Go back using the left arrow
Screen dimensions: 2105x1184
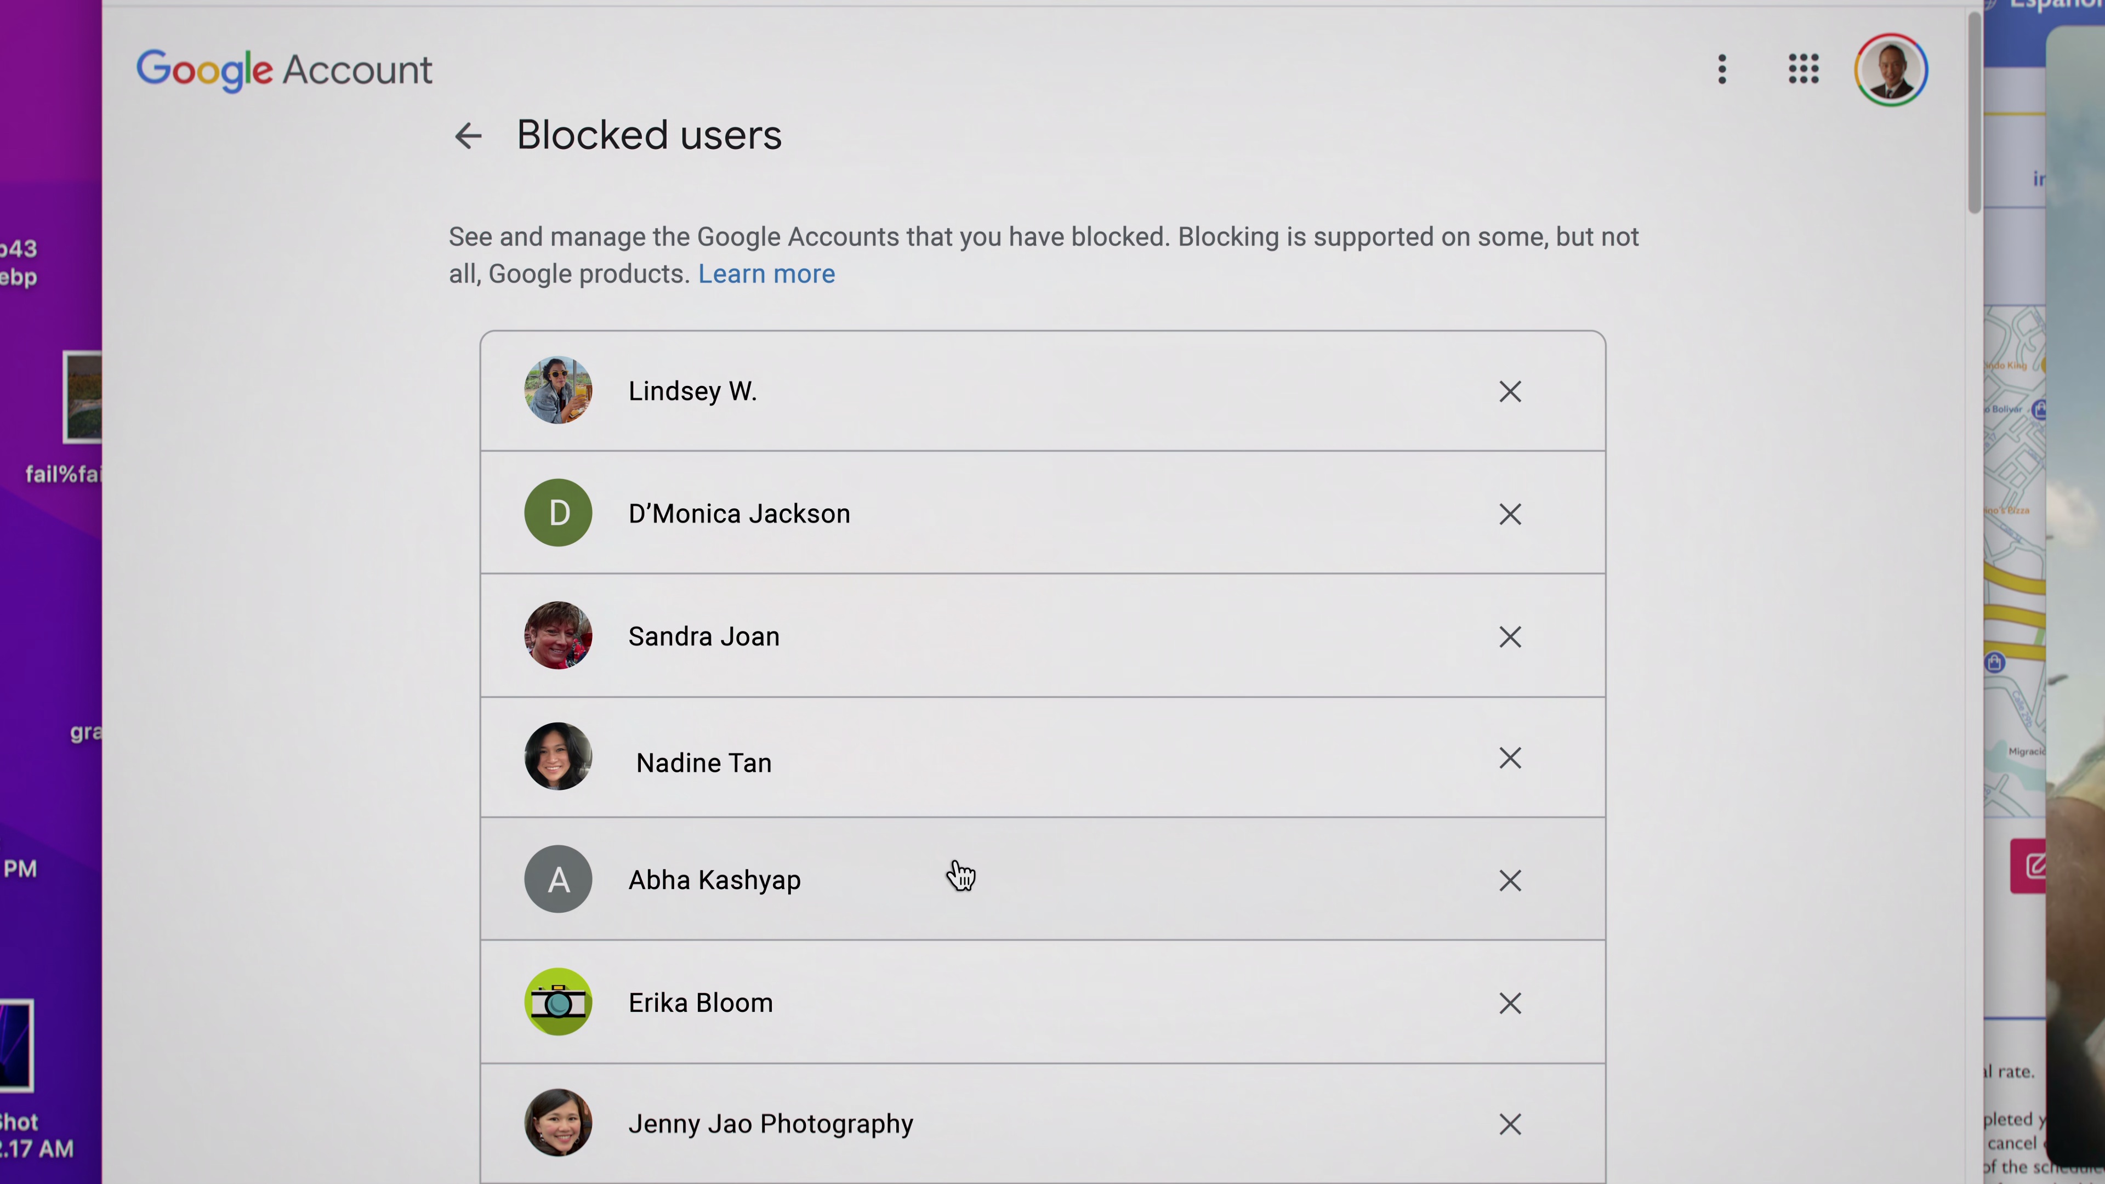[x=468, y=135]
